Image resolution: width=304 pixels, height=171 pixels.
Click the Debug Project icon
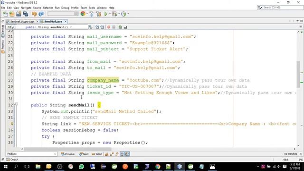tap(114, 14)
